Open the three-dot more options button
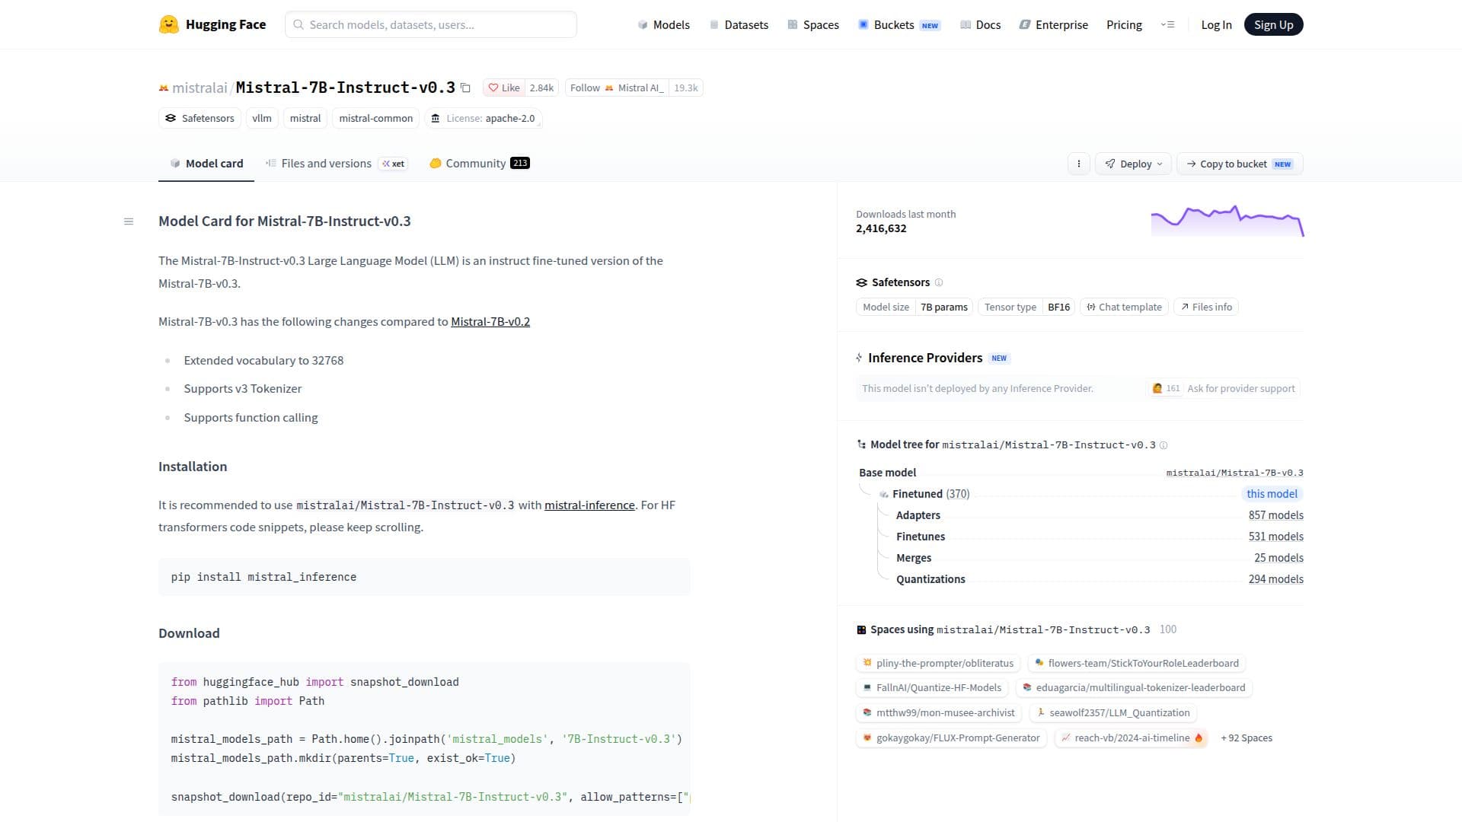 click(x=1078, y=164)
